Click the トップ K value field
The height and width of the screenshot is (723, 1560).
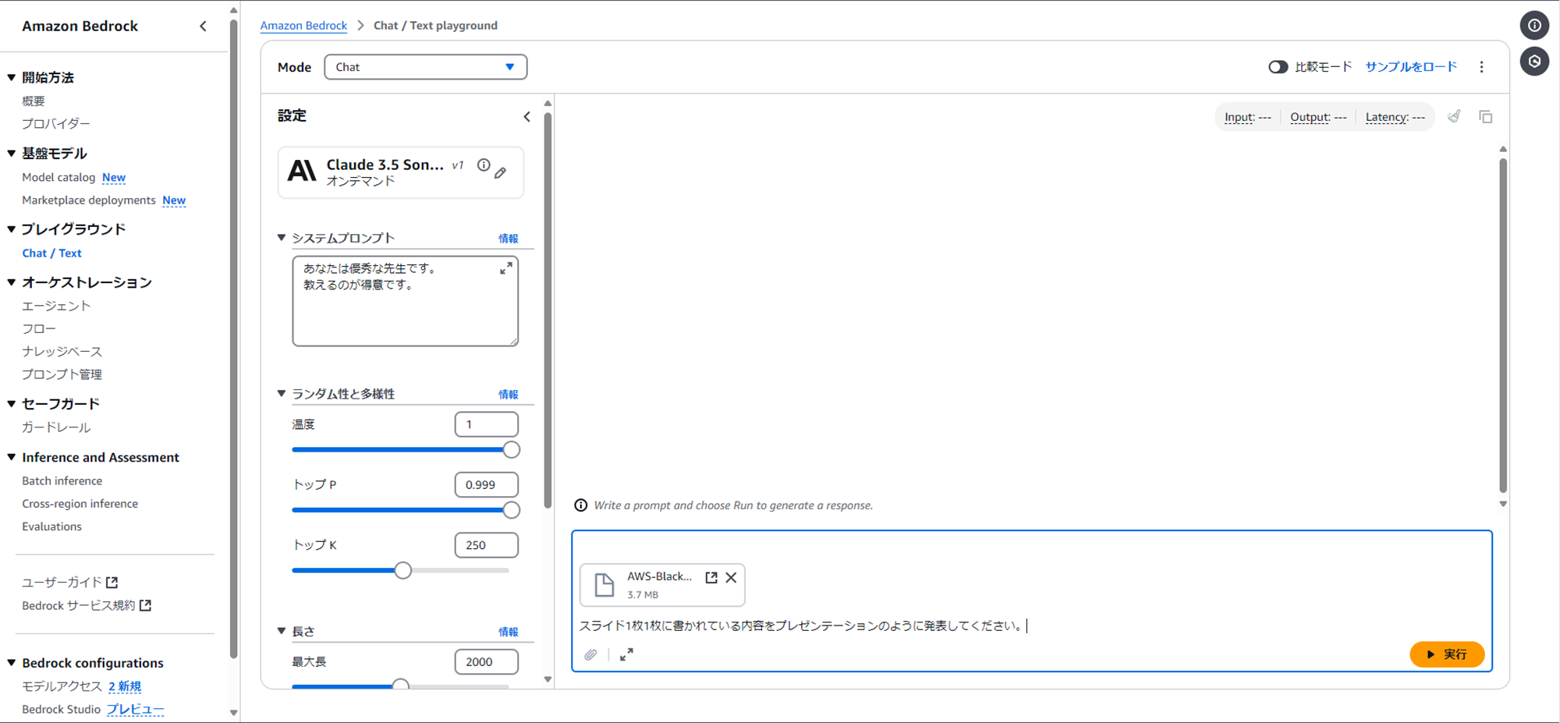click(486, 545)
